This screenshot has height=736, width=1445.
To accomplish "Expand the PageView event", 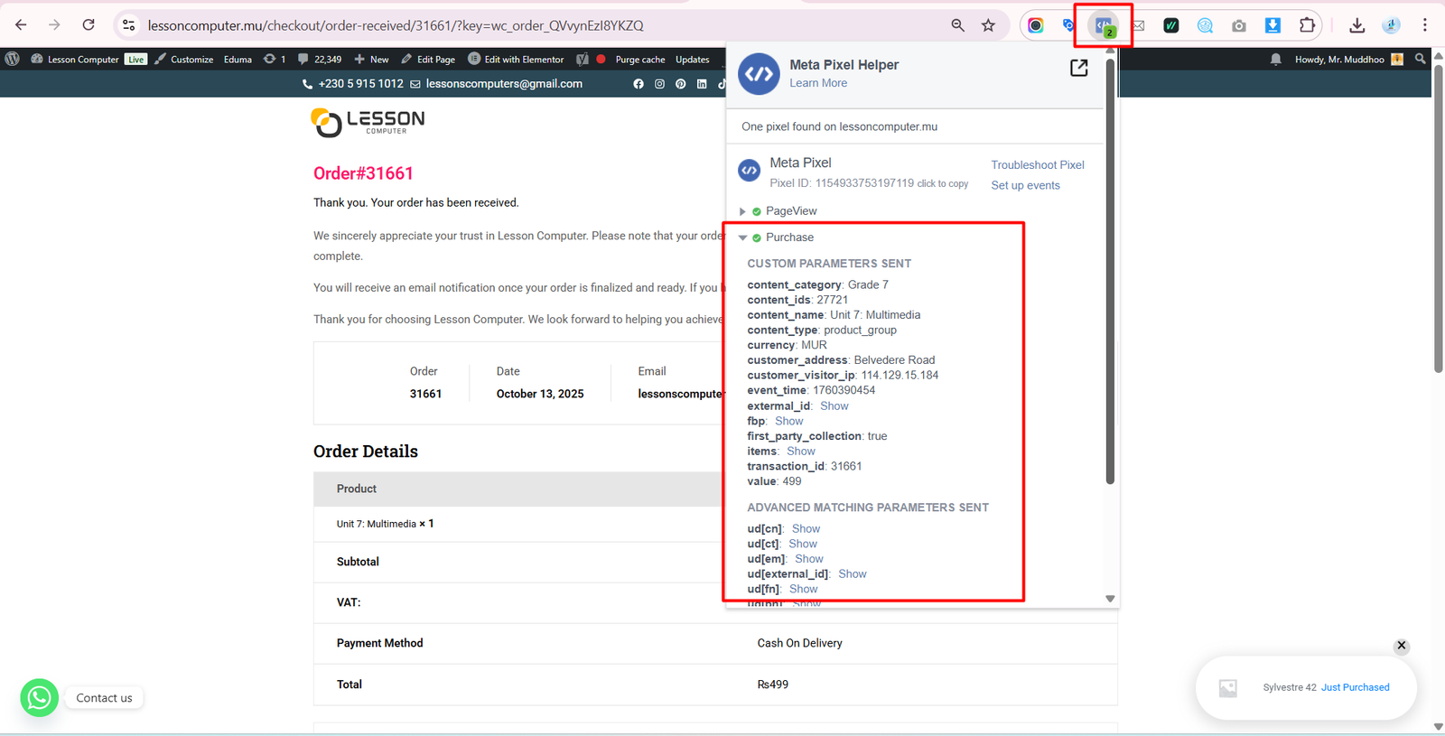I will click(x=743, y=211).
